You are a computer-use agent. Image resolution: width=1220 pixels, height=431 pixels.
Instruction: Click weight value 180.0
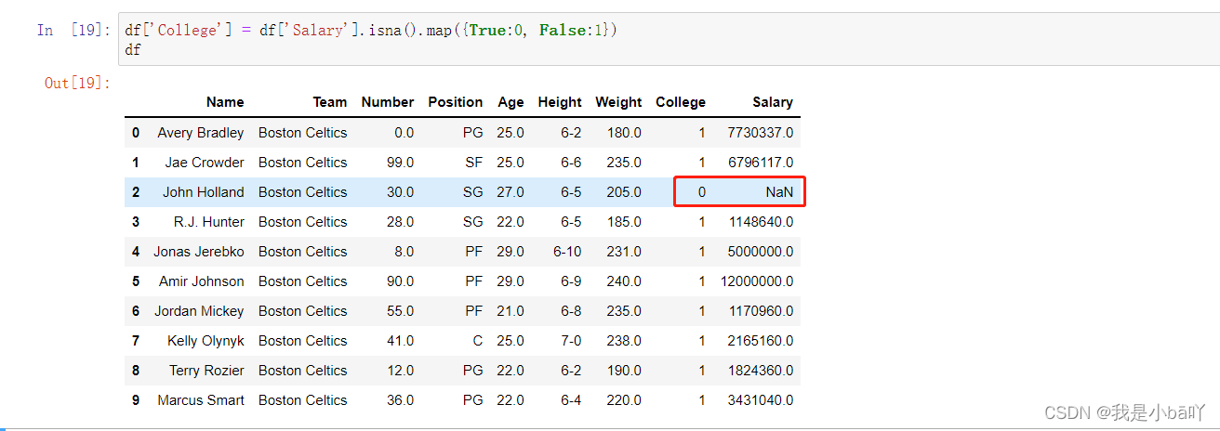624,133
